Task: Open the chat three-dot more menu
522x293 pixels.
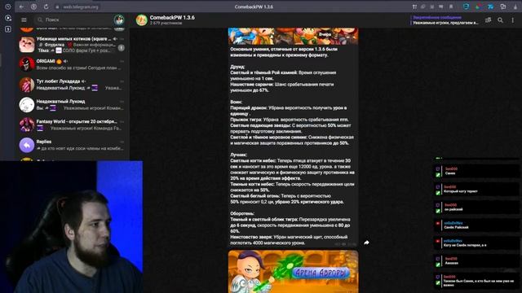Action: pos(513,20)
